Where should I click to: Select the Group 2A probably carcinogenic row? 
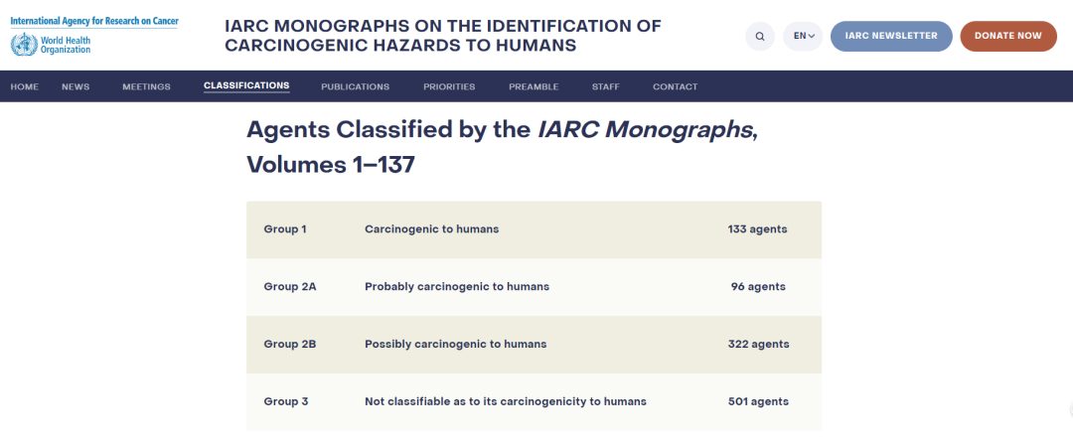click(x=534, y=287)
